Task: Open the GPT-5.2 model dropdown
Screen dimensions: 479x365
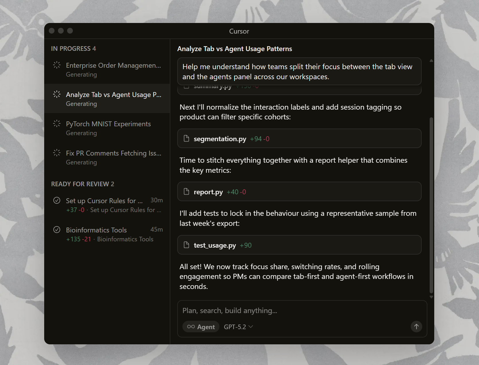Action: click(238, 327)
